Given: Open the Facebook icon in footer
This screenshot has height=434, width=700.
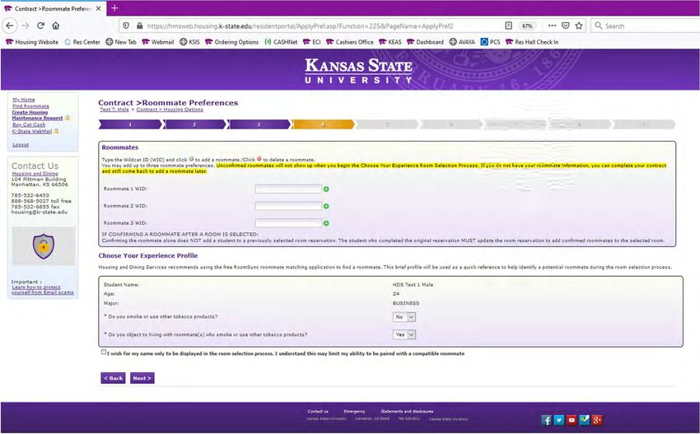Looking at the screenshot, I should coord(547,420).
